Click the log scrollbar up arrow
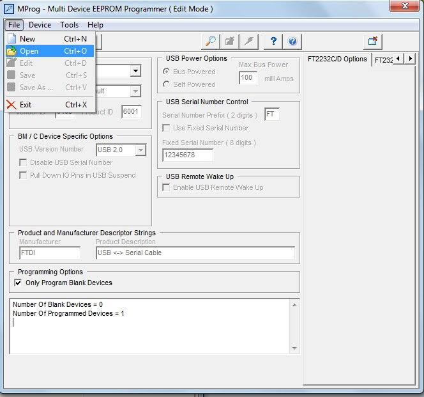 pos(294,305)
